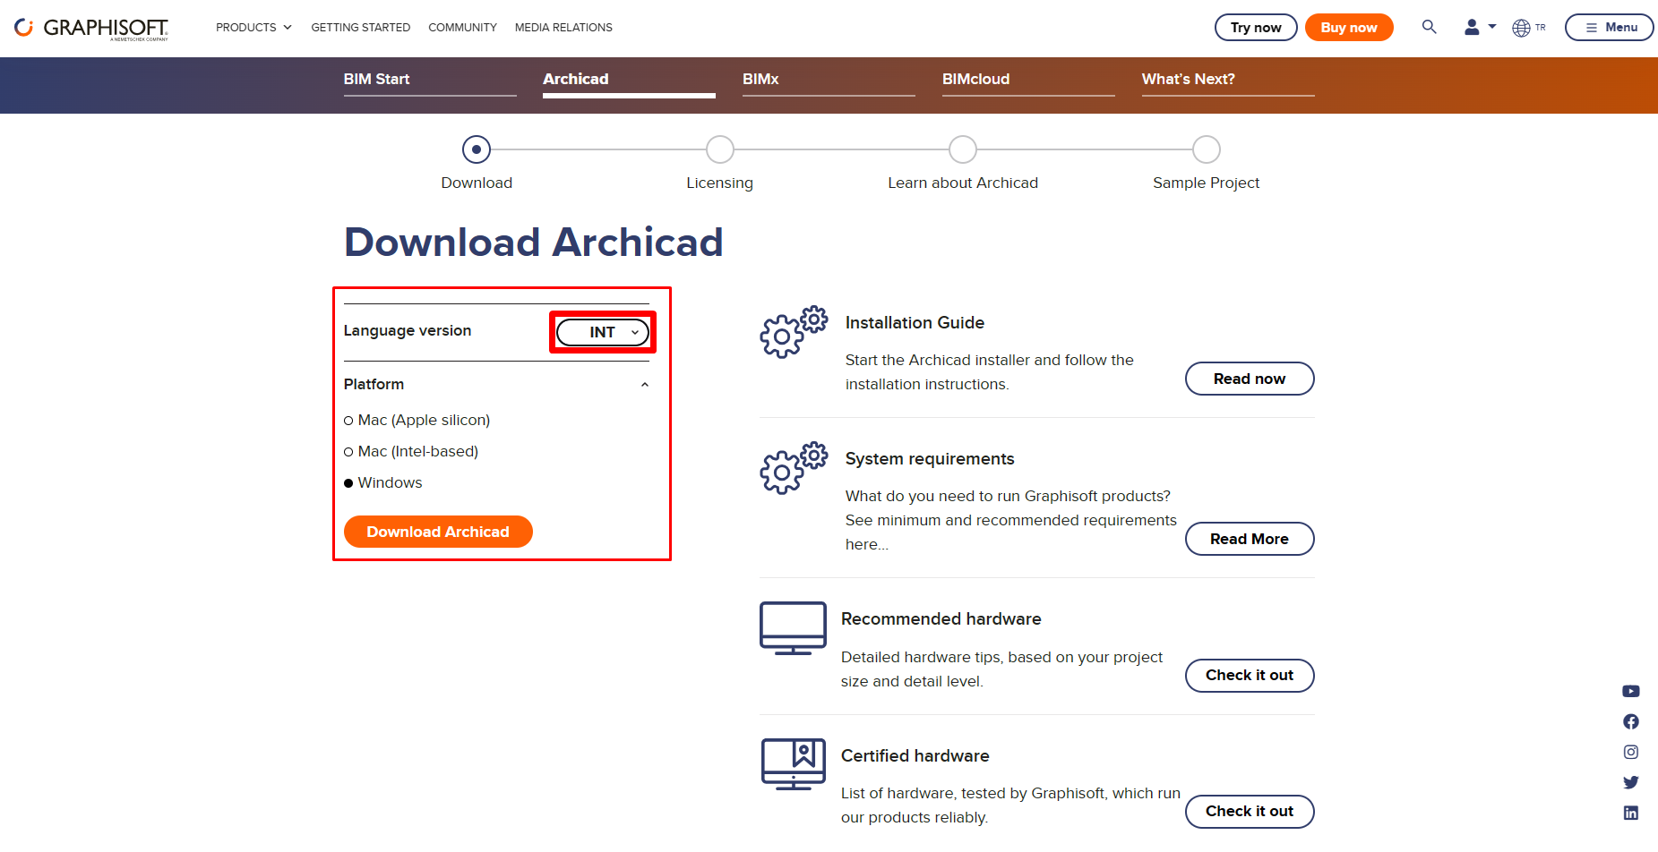1658x852 pixels.
Task: Open Media Relations nav item
Action: pyautogui.click(x=563, y=28)
